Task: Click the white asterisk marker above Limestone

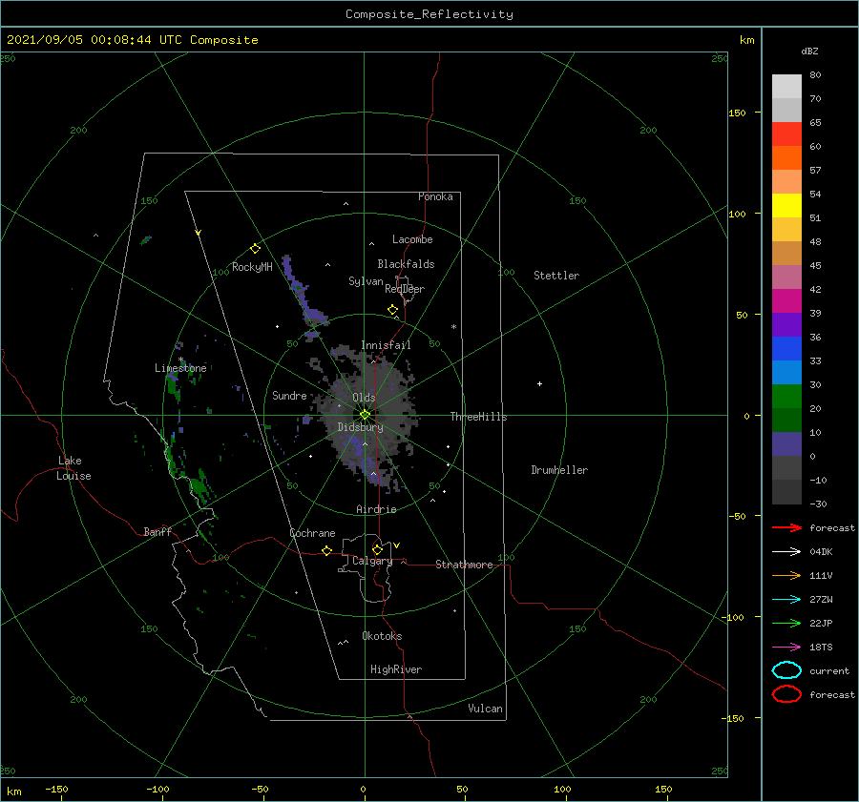Action: pos(180,360)
